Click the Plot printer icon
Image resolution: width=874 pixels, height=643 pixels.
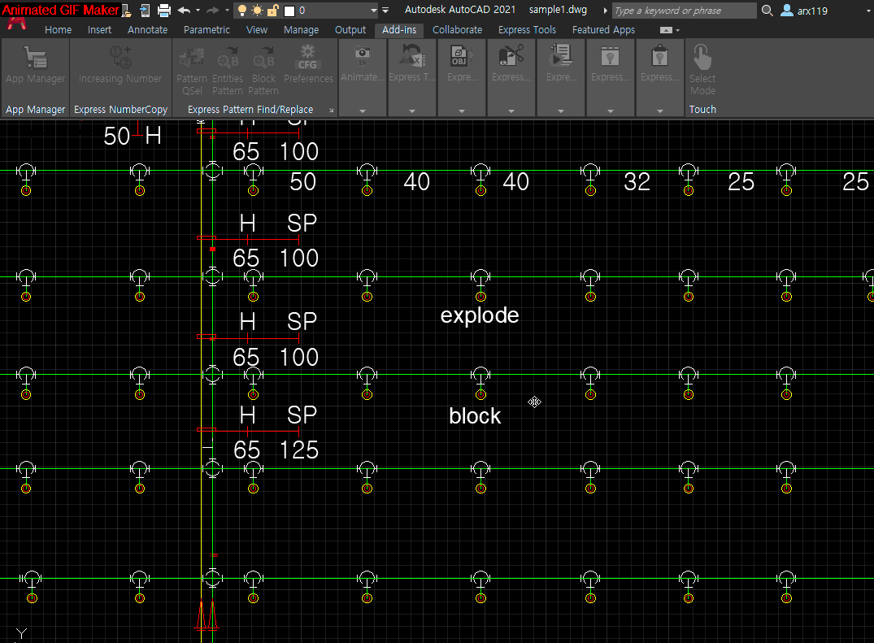coord(164,11)
